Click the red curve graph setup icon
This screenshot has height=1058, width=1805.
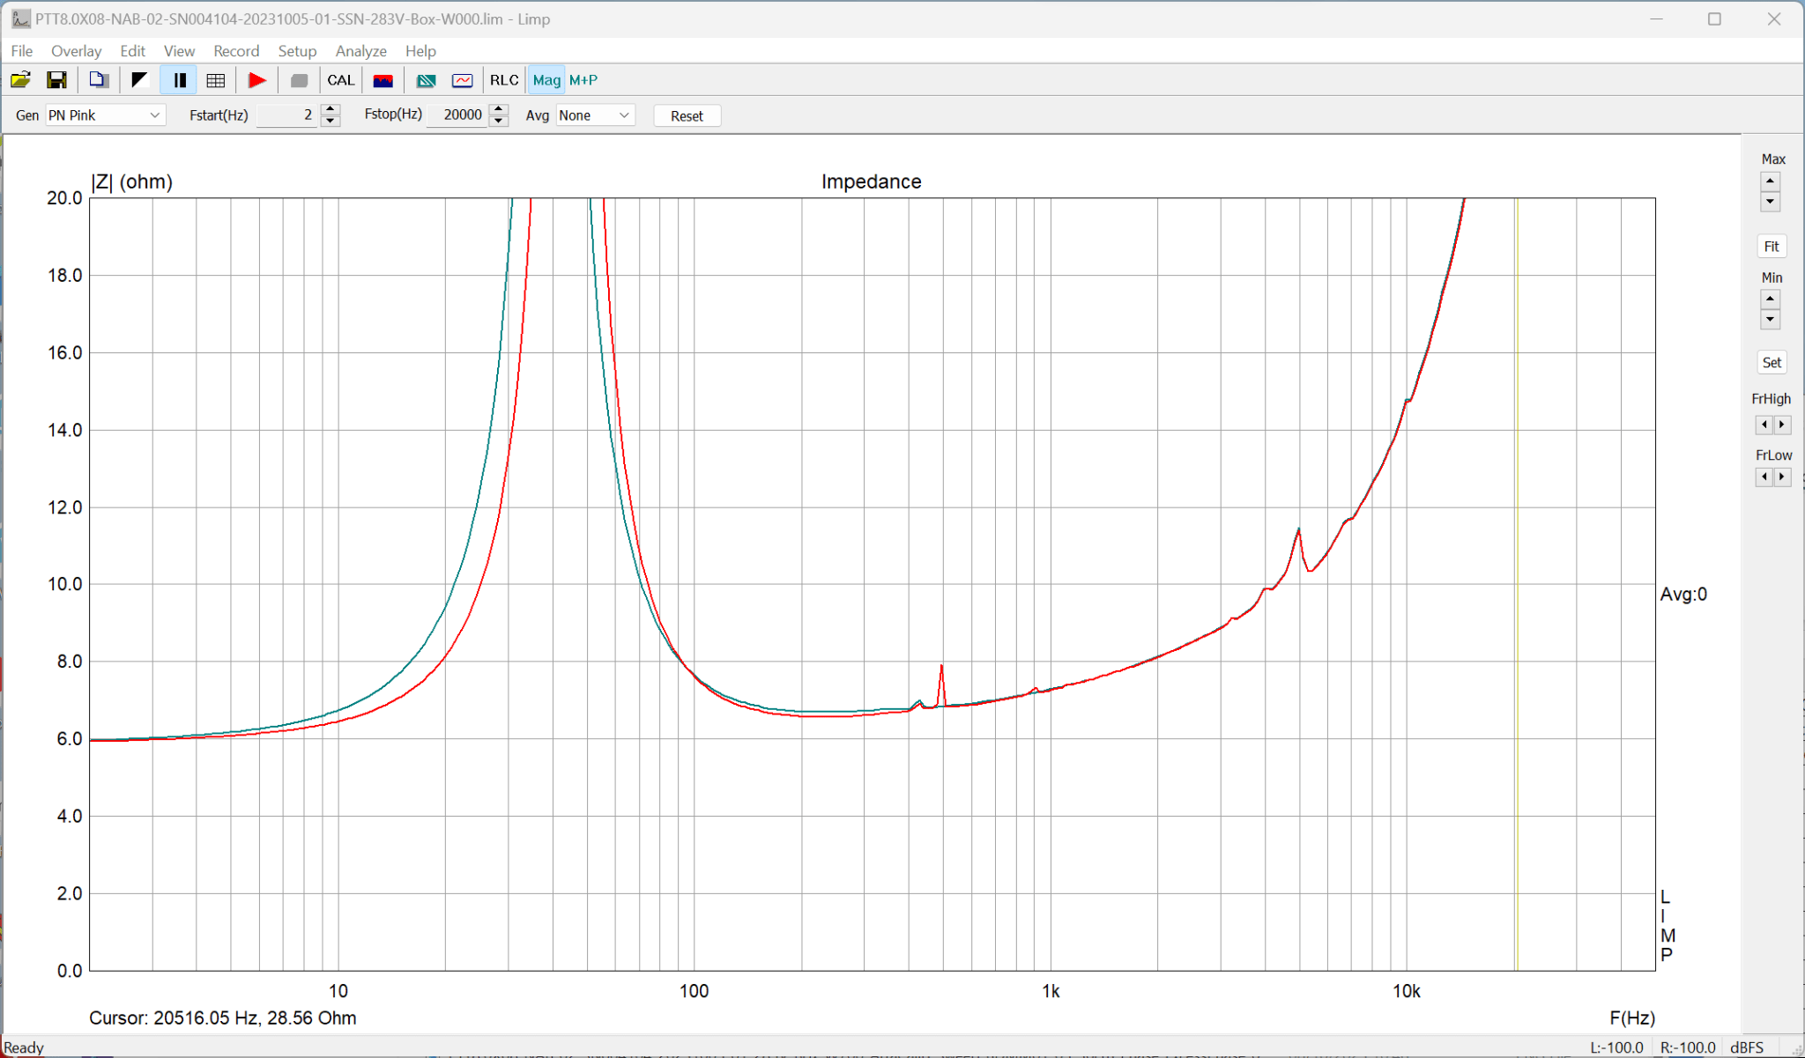462,80
